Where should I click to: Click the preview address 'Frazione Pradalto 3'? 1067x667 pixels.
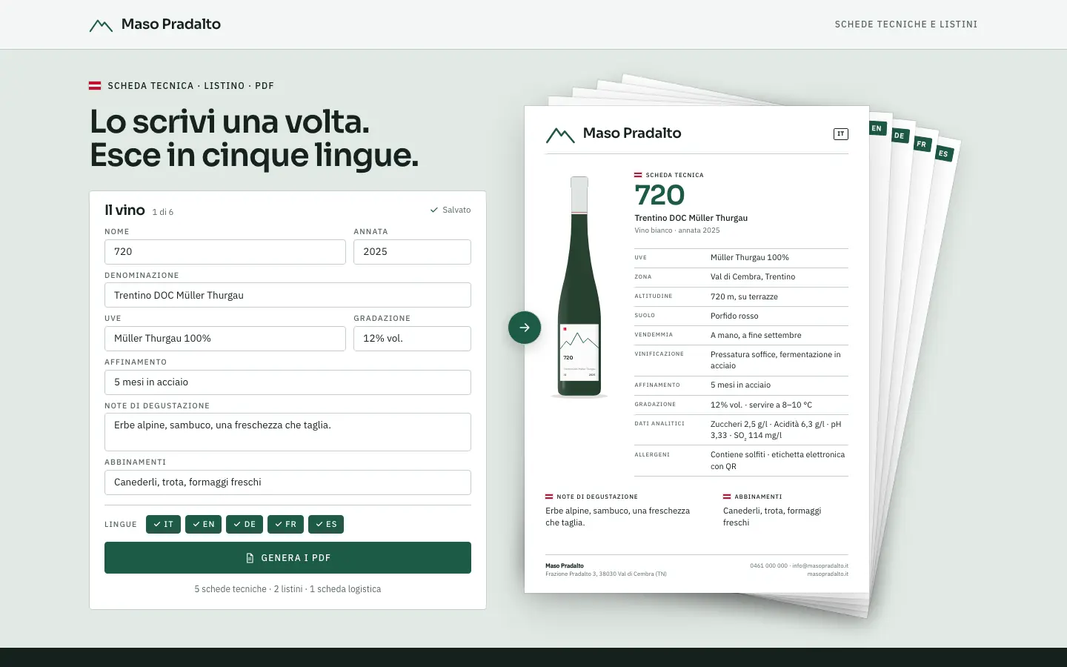tap(606, 574)
